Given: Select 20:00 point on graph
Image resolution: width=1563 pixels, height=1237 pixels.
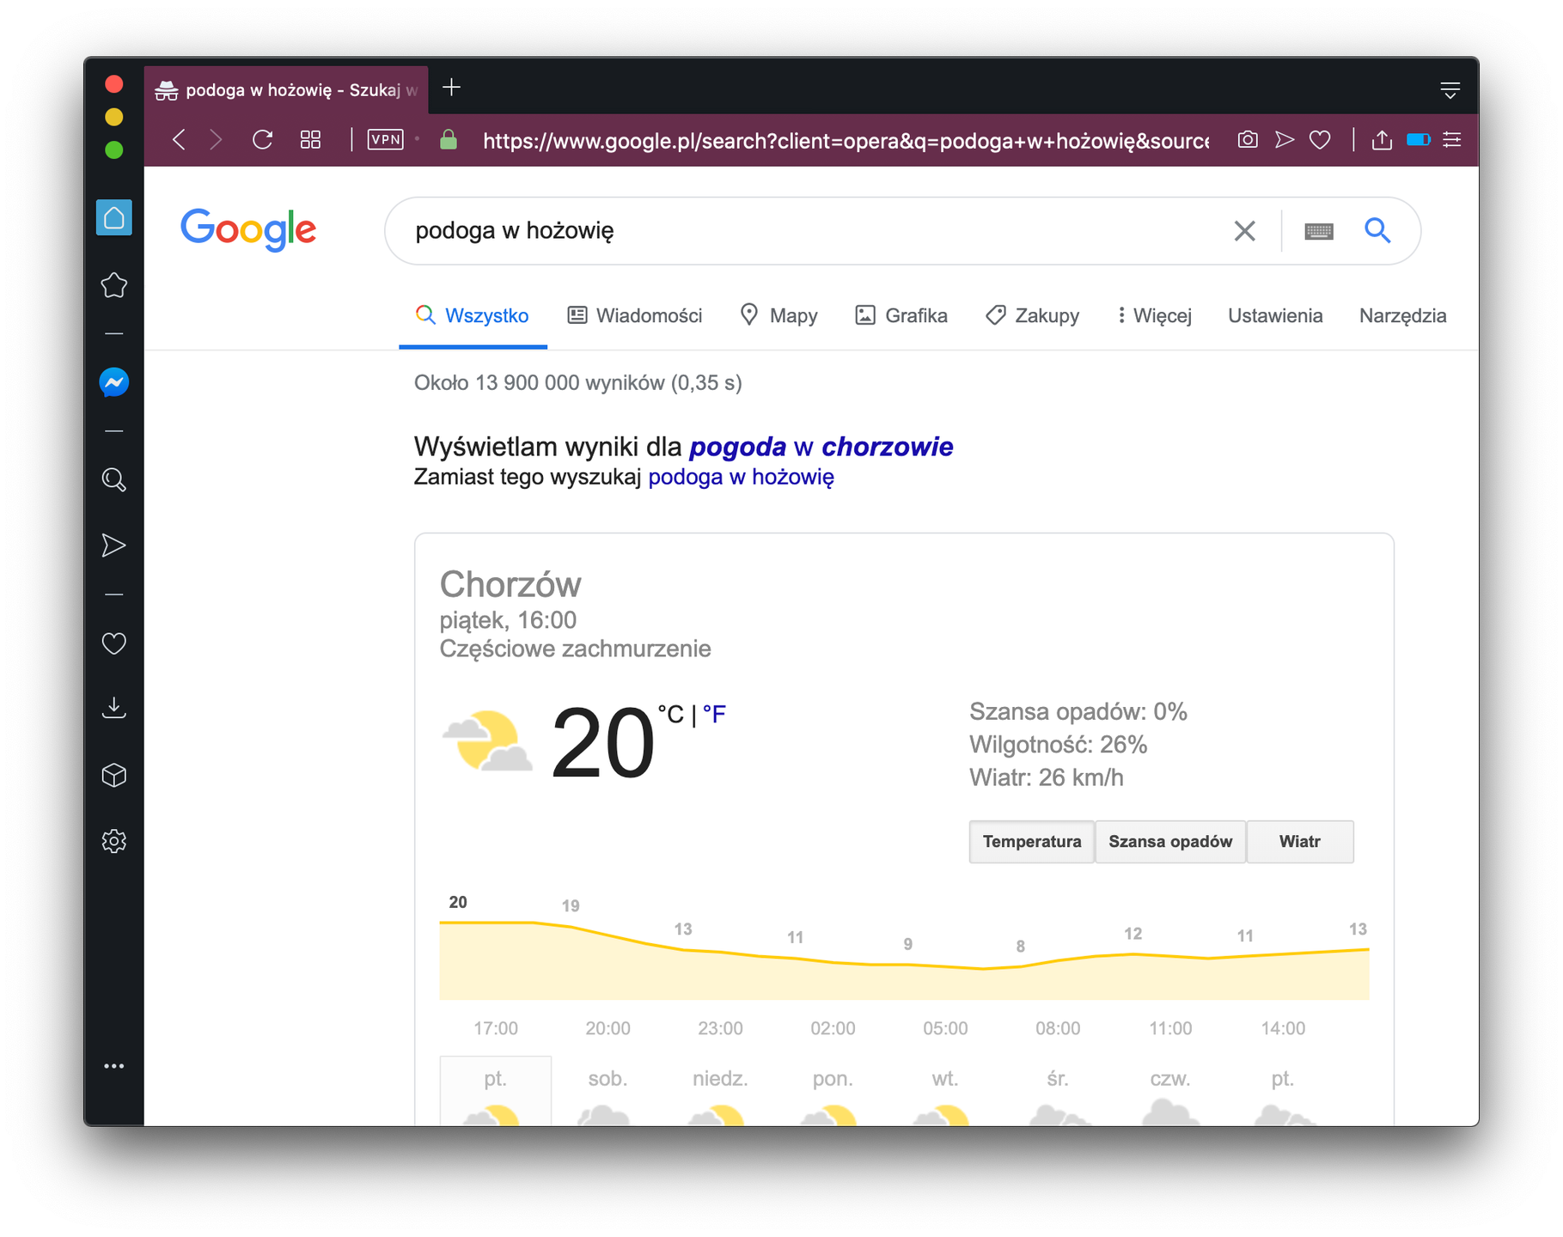Looking at the screenshot, I should [x=607, y=1028].
